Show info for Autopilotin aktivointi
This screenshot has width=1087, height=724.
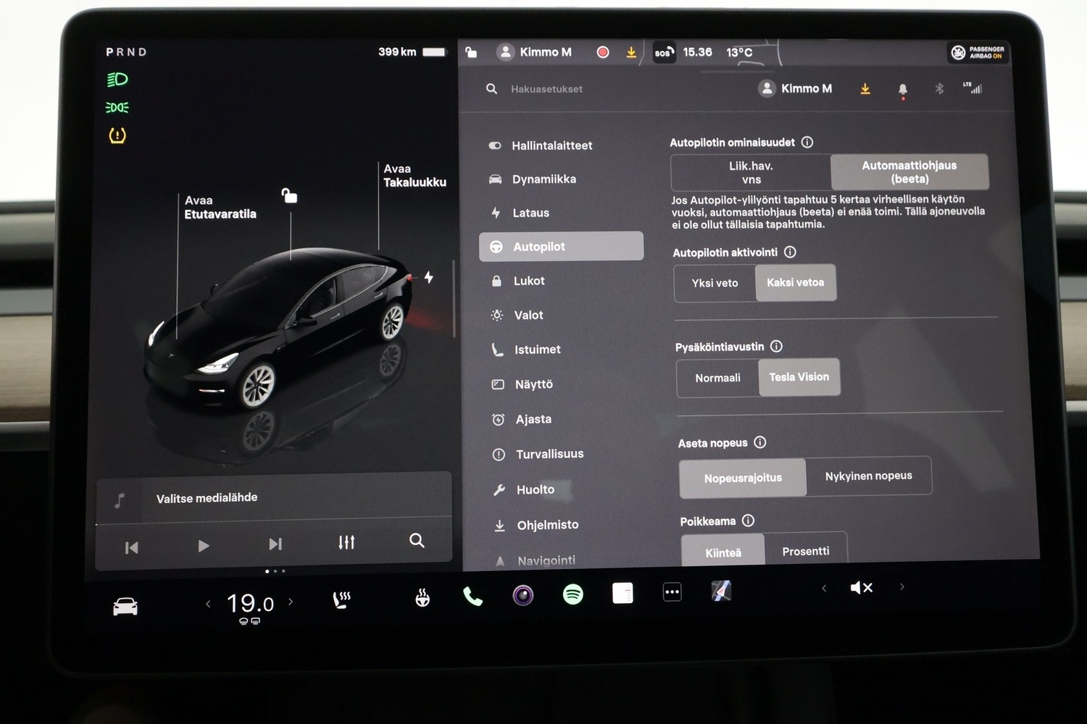(790, 252)
